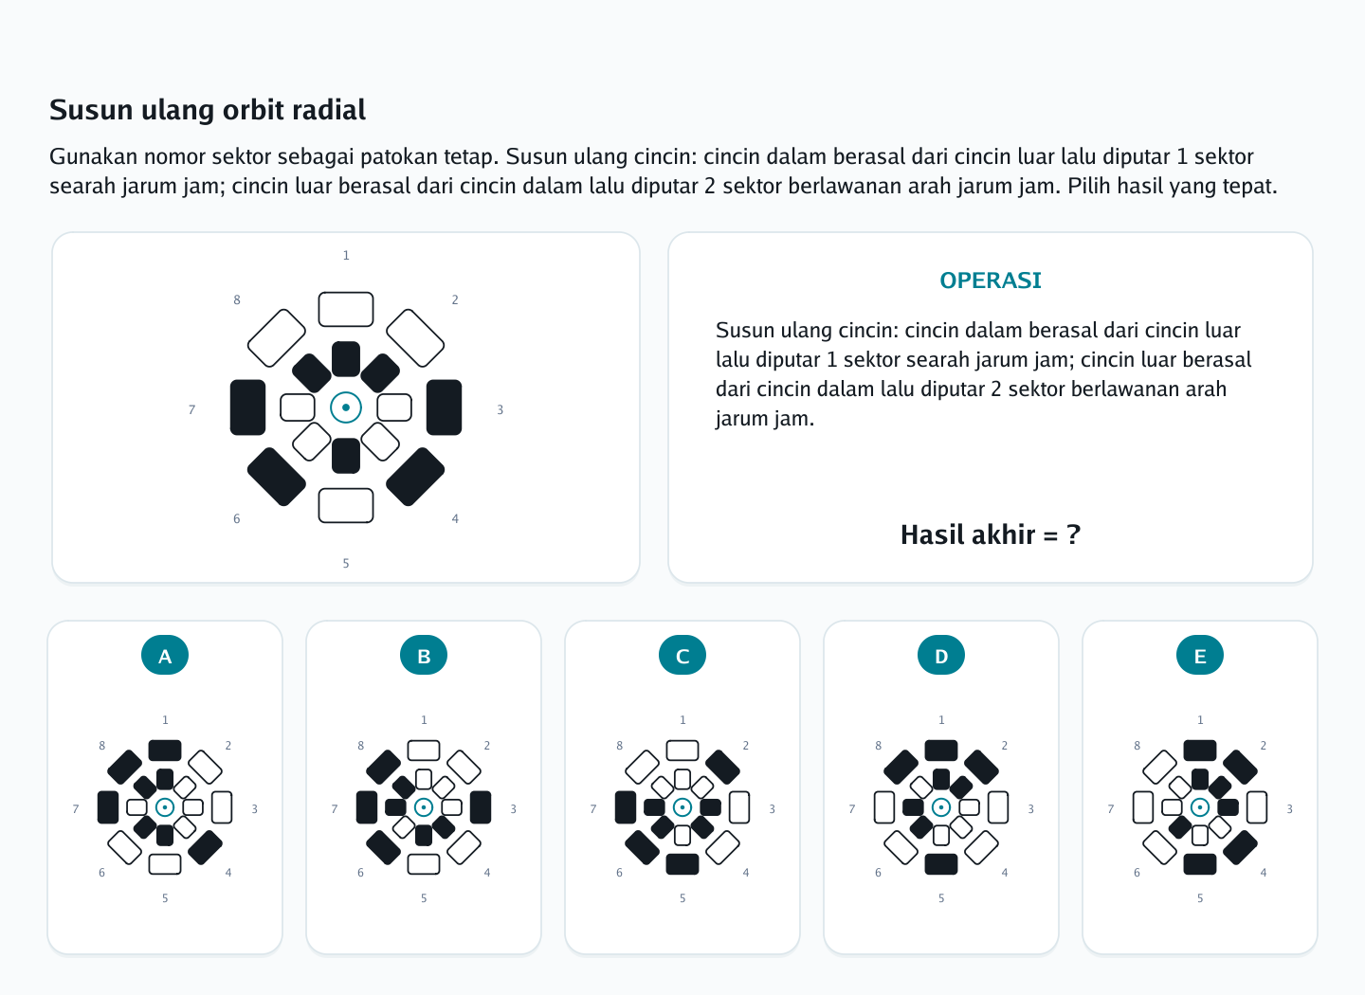Click the 'Hasil akhir = ?' text
The width and height of the screenshot is (1365, 995).
(991, 534)
